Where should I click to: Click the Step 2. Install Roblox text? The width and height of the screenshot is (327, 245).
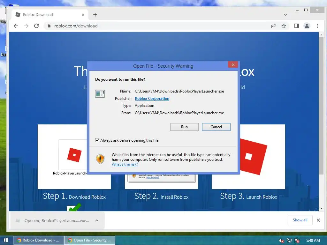pos(161,196)
